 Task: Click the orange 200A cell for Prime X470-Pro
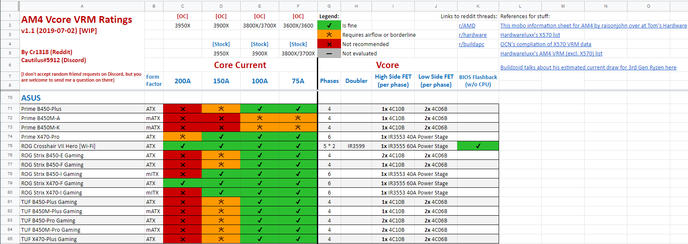pos(183,137)
